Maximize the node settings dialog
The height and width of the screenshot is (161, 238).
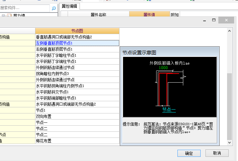(x=214, y=20)
